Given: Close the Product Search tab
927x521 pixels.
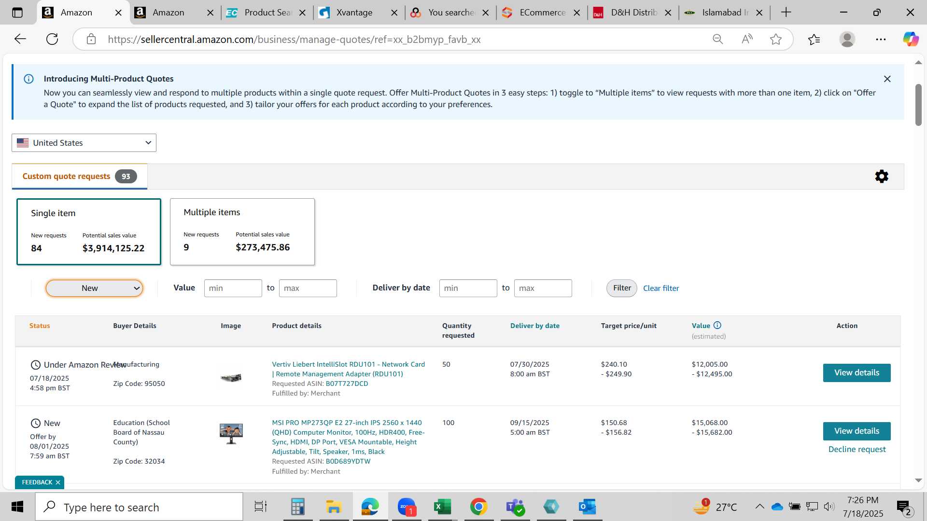Looking at the screenshot, I should pyautogui.click(x=302, y=13).
